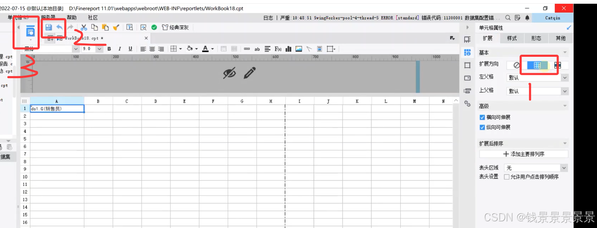Select vertical expansion direction option
The height and width of the screenshot is (228, 597).
click(537, 65)
